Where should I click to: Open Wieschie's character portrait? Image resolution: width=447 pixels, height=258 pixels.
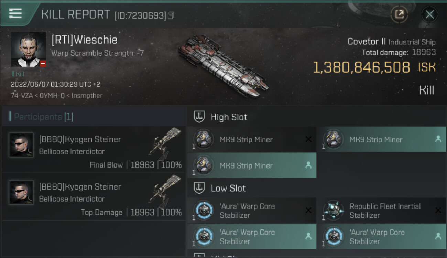(x=28, y=50)
